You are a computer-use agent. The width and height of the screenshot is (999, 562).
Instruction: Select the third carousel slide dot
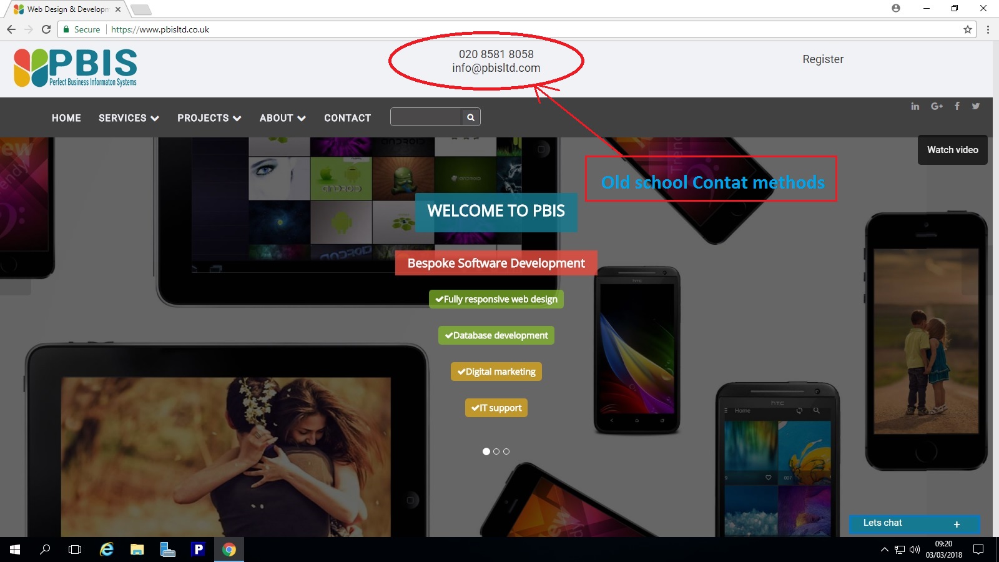(506, 451)
